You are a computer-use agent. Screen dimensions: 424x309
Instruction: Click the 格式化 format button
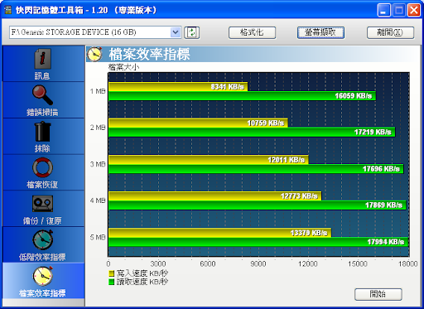point(252,32)
